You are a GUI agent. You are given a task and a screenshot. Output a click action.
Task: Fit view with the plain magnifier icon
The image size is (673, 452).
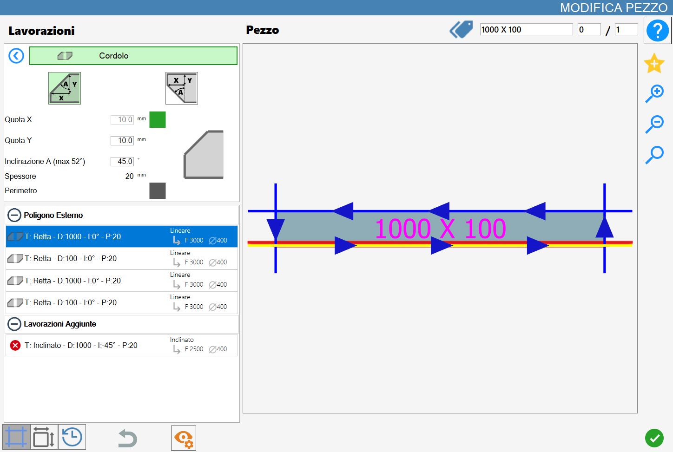pos(654,155)
